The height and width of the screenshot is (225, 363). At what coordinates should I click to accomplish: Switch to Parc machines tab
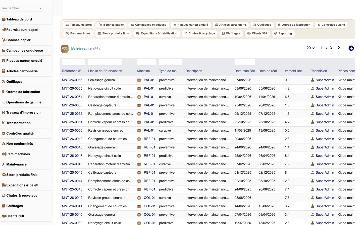point(78,33)
